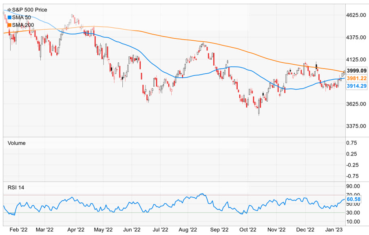
Task: Click the SMA 200 value label 3981.22
Action: (x=356, y=78)
